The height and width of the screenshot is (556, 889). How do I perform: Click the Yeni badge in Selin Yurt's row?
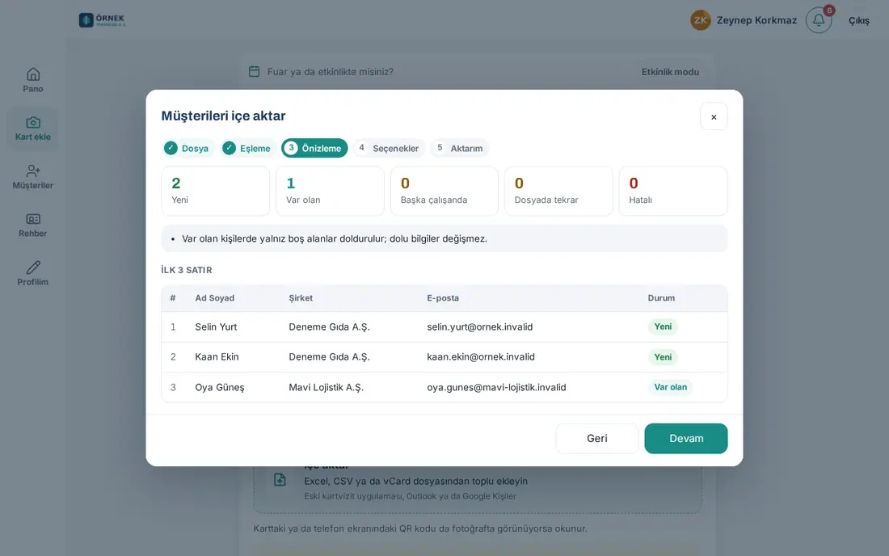663,326
